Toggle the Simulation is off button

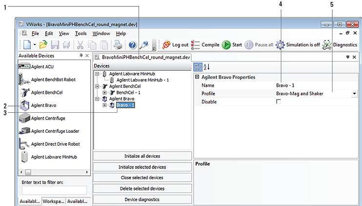pyautogui.click(x=298, y=45)
